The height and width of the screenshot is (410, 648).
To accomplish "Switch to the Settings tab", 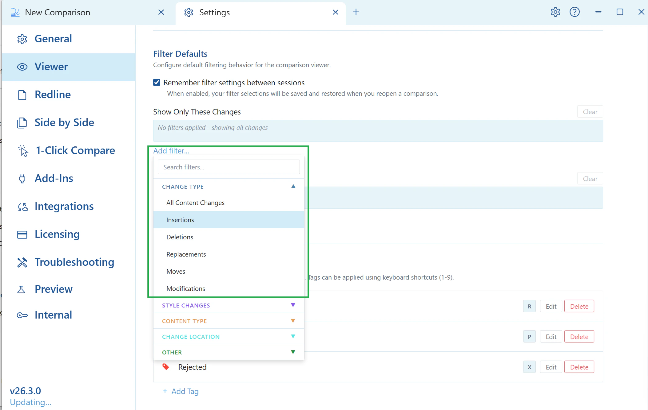I will pos(214,13).
